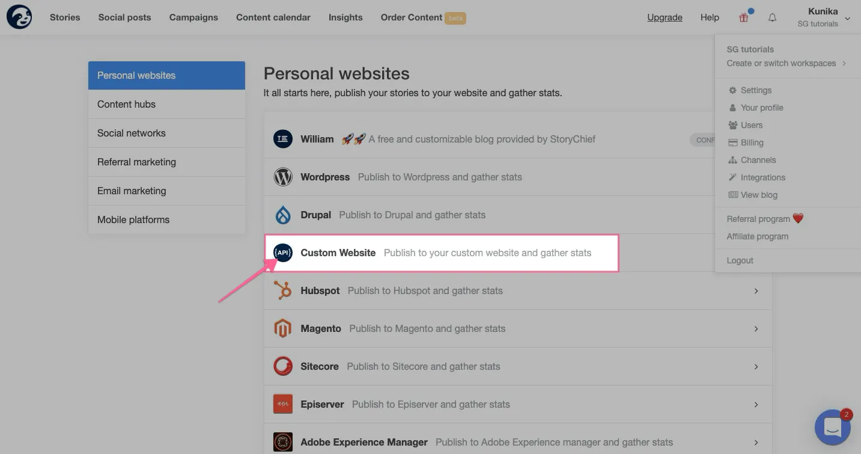Open Referral program link
The width and height of the screenshot is (861, 454).
pos(765,219)
